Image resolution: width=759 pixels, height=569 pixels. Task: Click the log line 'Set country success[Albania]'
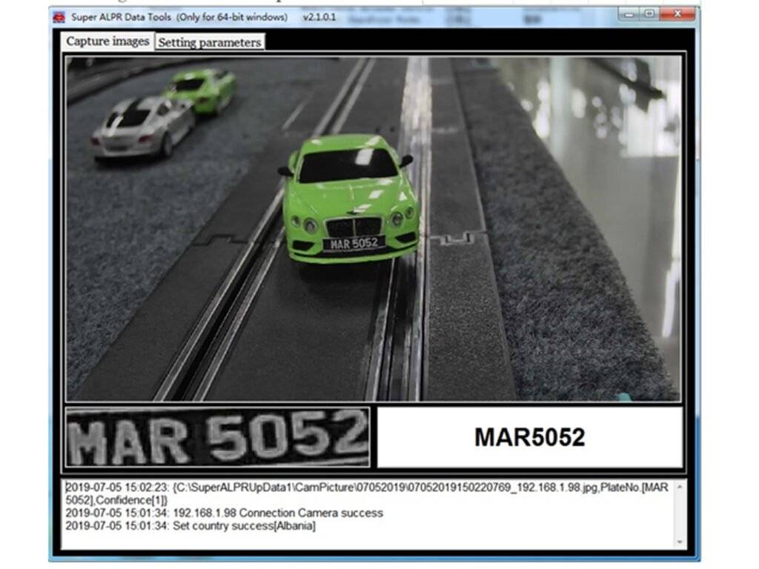tap(190, 526)
